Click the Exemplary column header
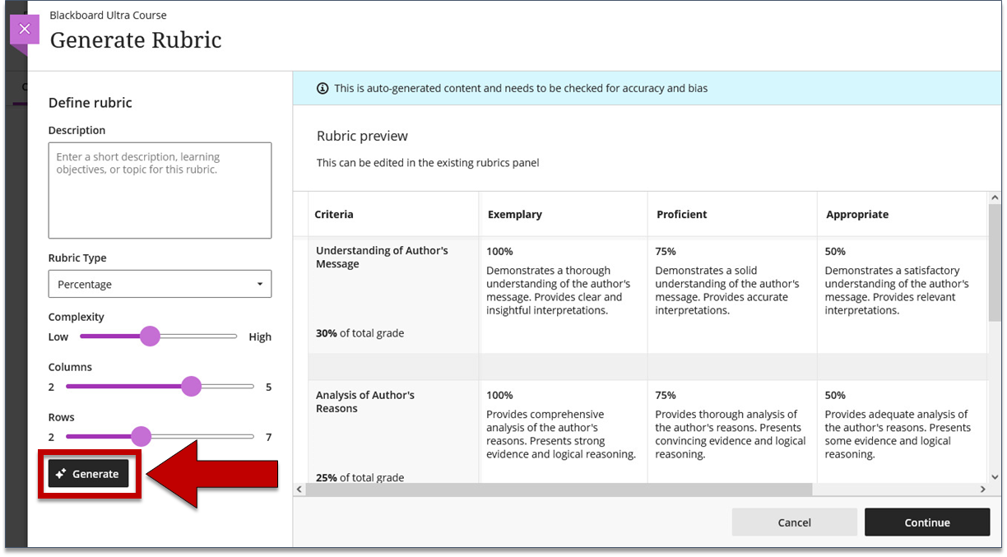Screen dimensions: 1007x557 coord(515,214)
